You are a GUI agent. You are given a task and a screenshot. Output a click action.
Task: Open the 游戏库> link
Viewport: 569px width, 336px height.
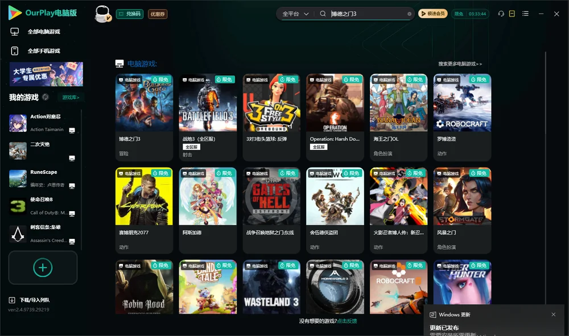coord(70,97)
